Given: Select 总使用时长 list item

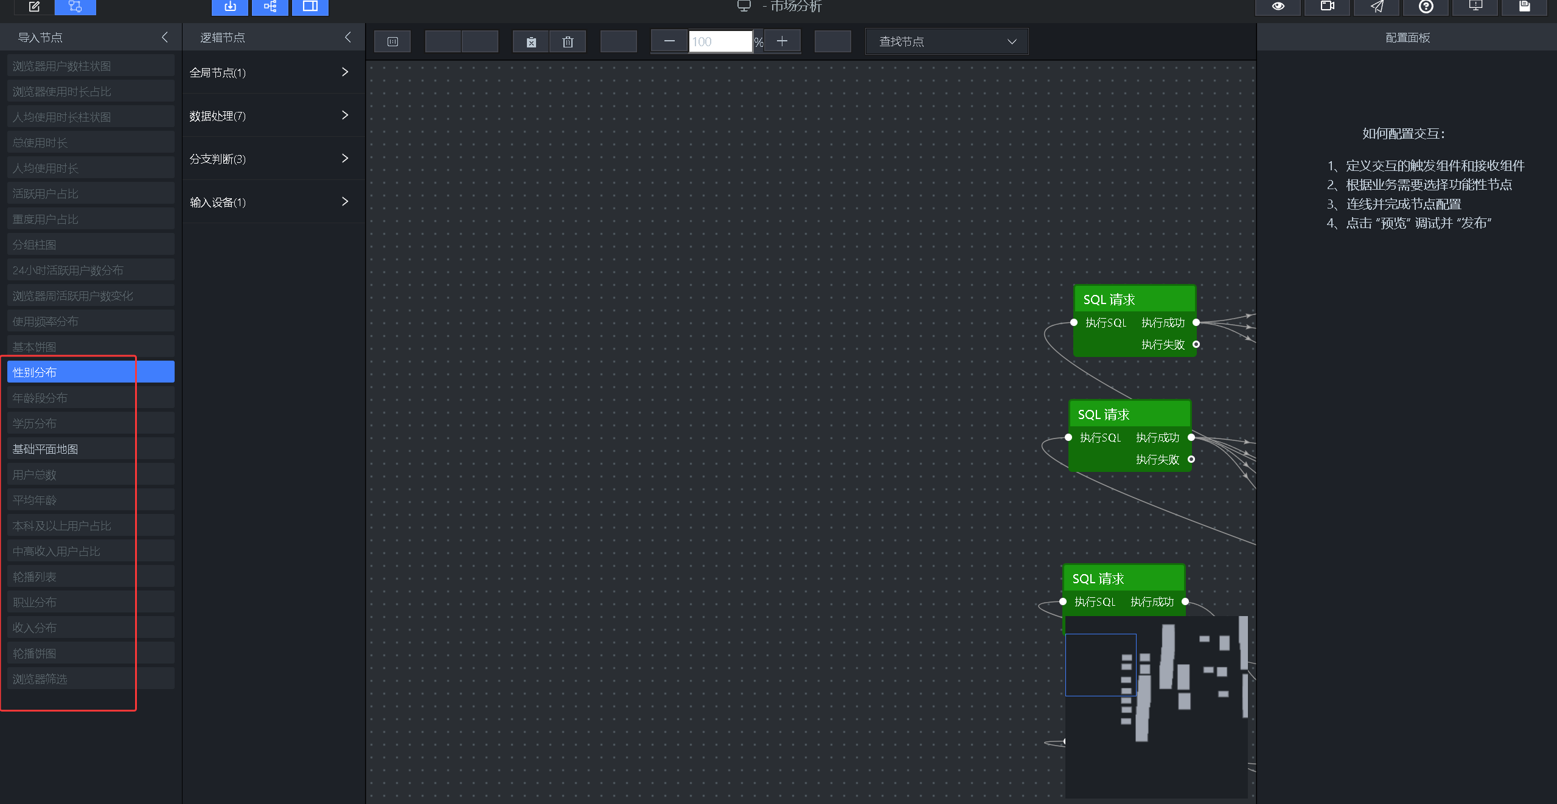Looking at the screenshot, I should pos(91,142).
